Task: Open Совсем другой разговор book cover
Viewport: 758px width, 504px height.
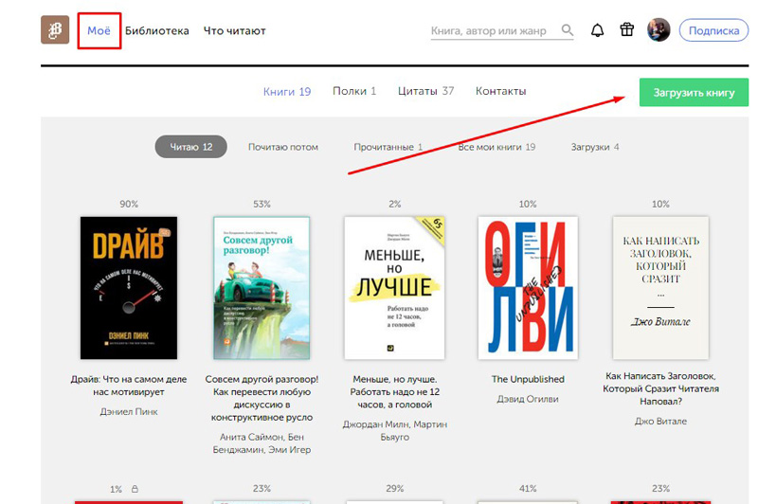Action: click(x=262, y=287)
